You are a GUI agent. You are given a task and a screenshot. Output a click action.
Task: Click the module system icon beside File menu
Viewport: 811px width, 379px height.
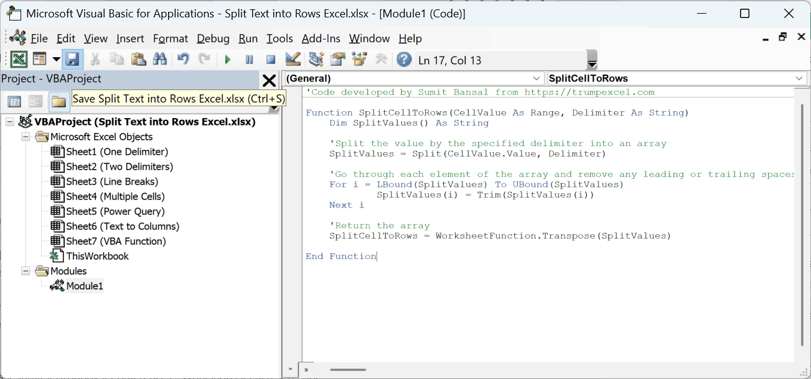[17, 38]
